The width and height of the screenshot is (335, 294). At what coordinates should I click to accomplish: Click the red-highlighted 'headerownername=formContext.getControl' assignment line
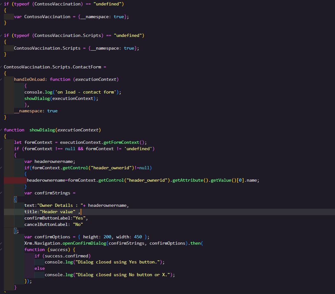[143, 180]
